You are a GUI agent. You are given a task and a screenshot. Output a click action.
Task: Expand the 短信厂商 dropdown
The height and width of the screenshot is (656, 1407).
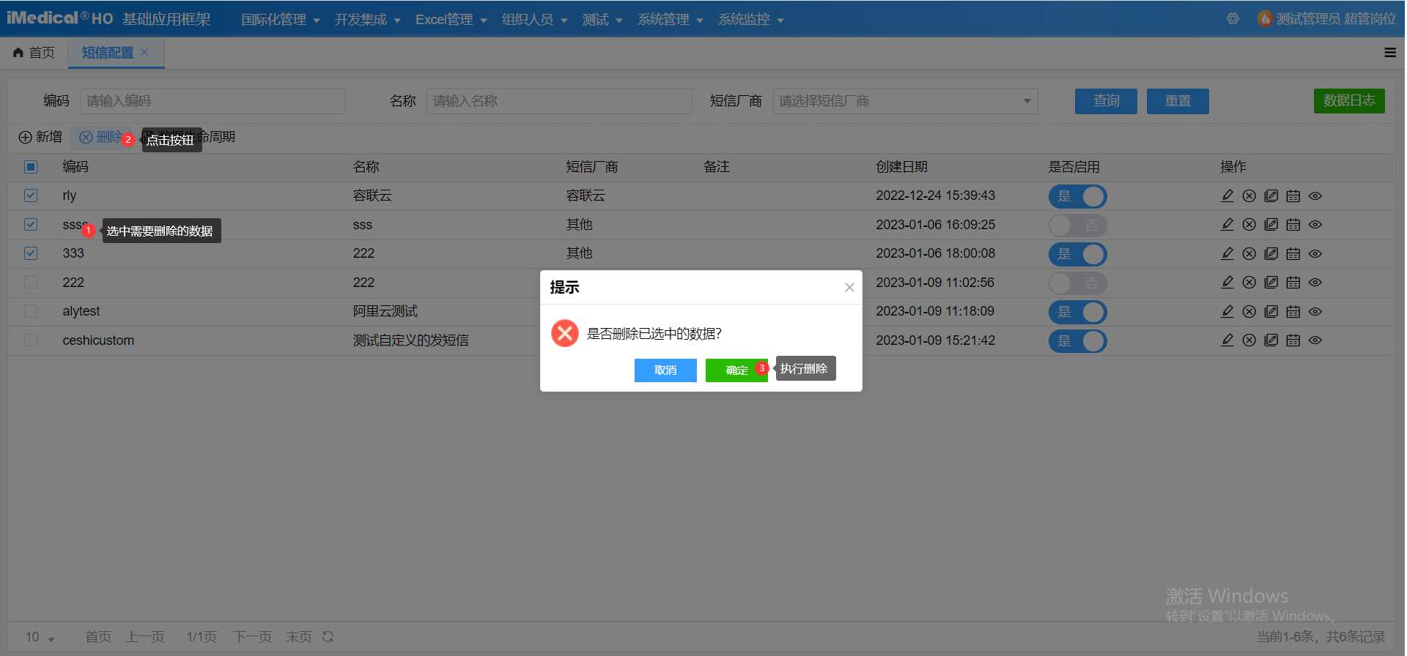[x=905, y=101]
